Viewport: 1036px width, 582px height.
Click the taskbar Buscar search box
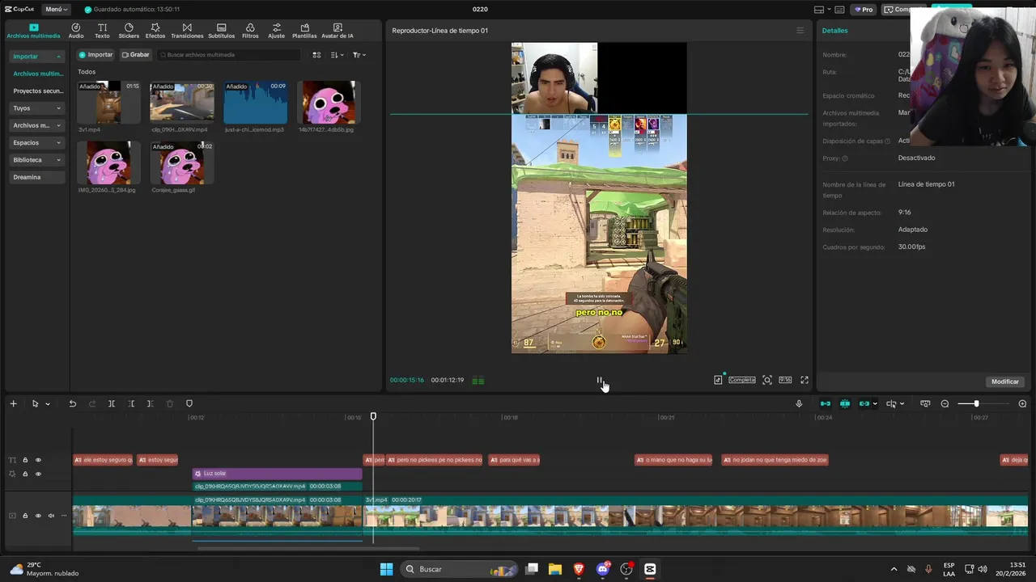click(x=459, y=569)
